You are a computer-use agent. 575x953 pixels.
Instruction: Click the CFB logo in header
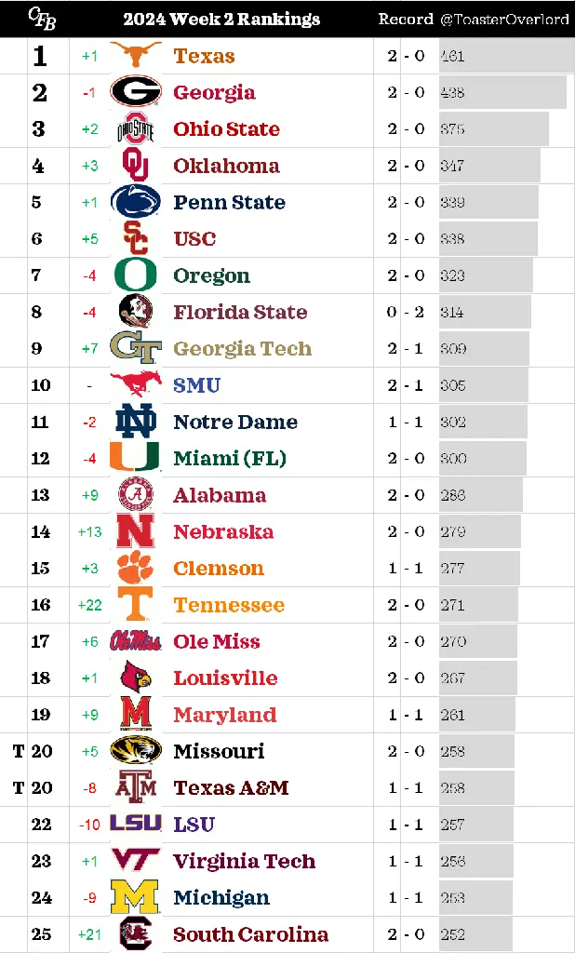click(43, 19)
